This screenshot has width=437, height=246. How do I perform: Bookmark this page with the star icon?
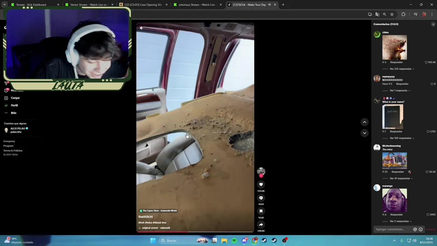[x=392, y=14]
